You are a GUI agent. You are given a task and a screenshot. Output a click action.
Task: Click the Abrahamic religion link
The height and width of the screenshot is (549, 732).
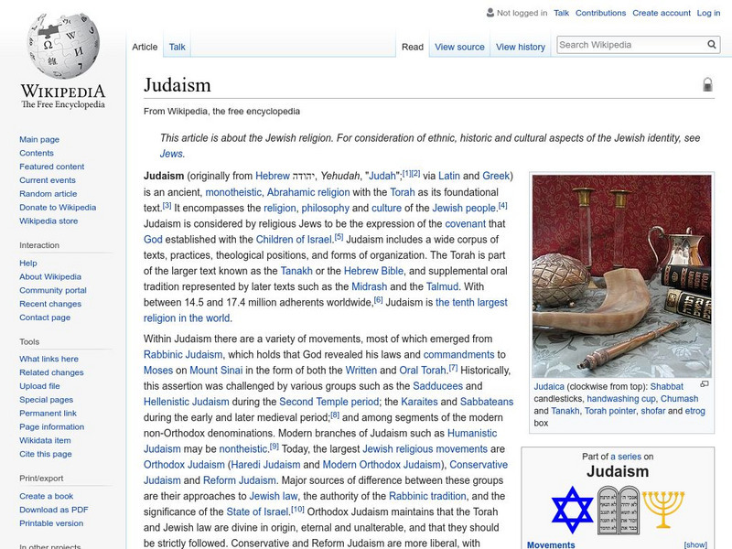click(308, 192)
